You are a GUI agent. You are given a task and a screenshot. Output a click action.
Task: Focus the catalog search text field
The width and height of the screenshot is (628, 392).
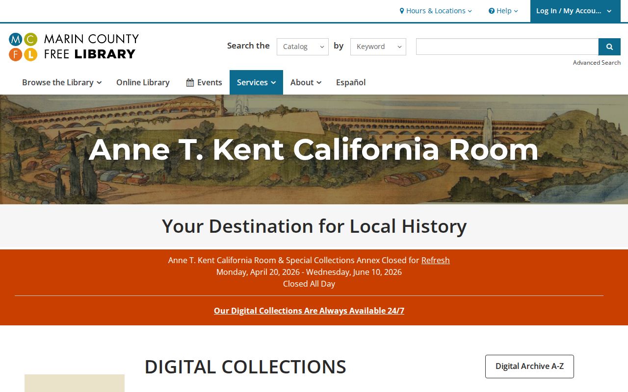click(x=507, y=47)
